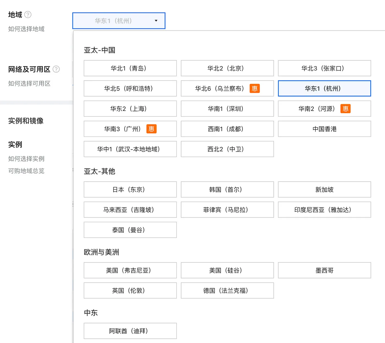Click the 可购地域总览 sidebar link
This screenshot has width=385, height=343.
26,171
